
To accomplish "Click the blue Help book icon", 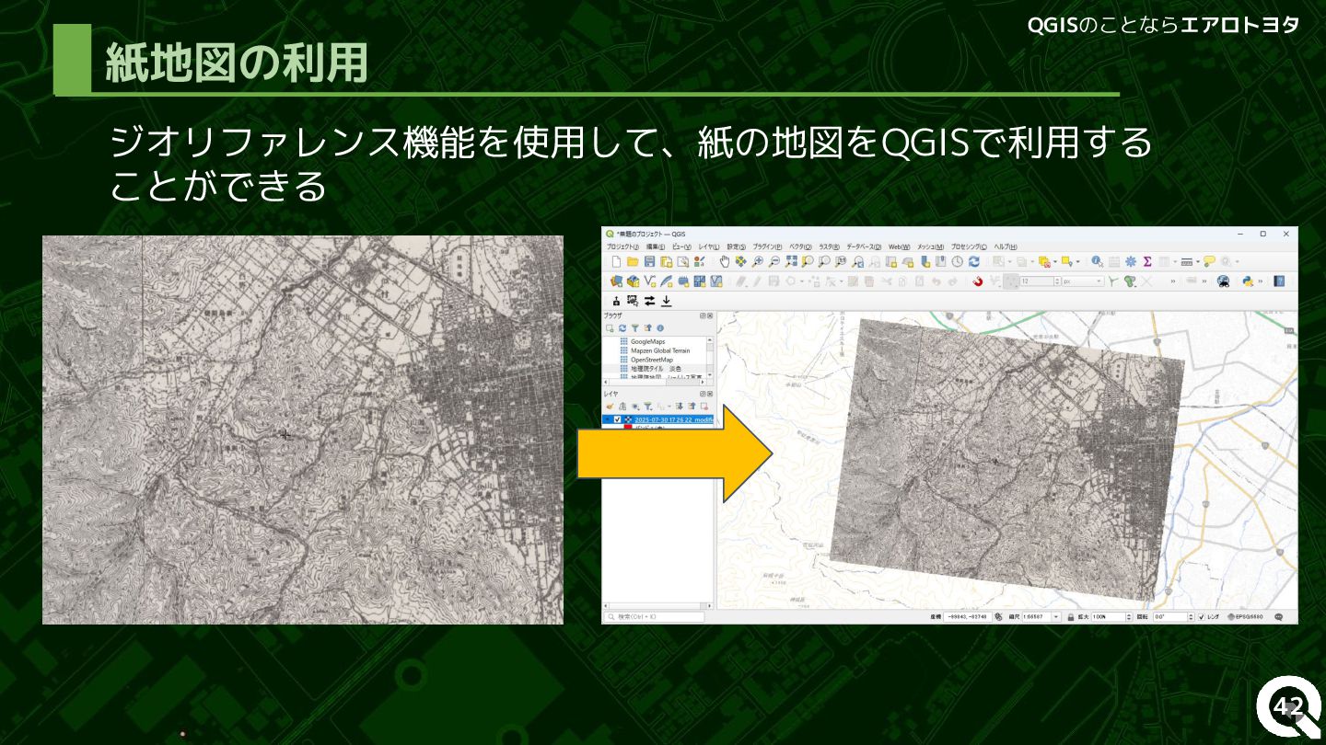I will pos(1279,281).
